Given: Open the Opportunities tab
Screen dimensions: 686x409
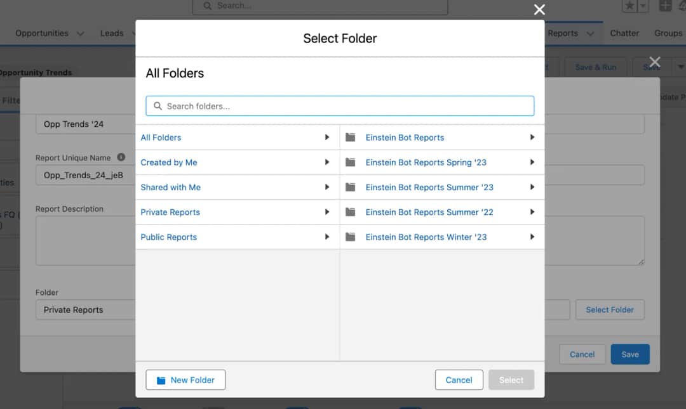Looking at the screenshot, I should pos(42,33).
